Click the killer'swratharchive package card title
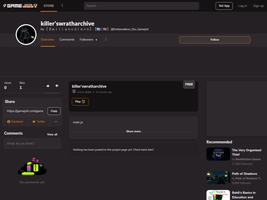 [89, 86]
